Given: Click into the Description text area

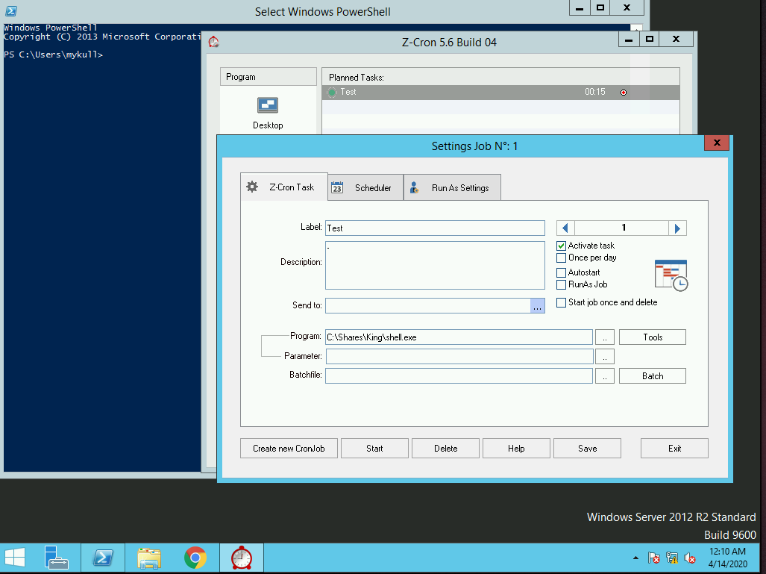Looking at the screenshot, I should click(435, 266).
